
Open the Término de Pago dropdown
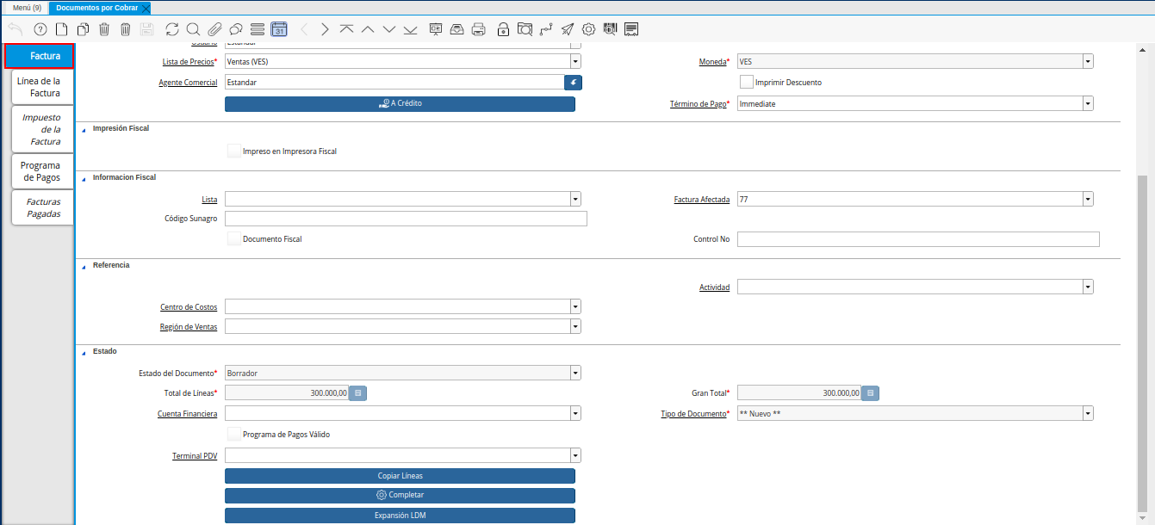tap(1088, 103)
